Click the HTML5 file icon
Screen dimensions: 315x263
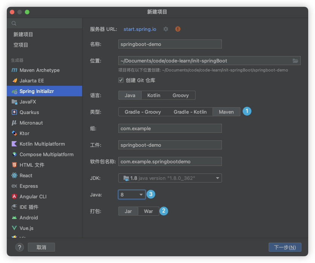click(14, 165)
